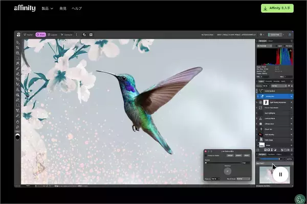Click the leftmost icon on the Layers bottom bar

(x=258, y=150)
